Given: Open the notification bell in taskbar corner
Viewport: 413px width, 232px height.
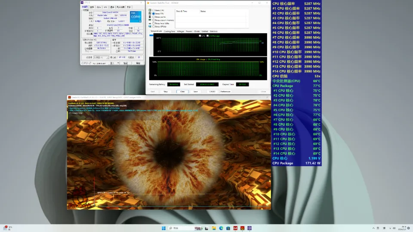Looking at the screenshot, I should point(409,228).
